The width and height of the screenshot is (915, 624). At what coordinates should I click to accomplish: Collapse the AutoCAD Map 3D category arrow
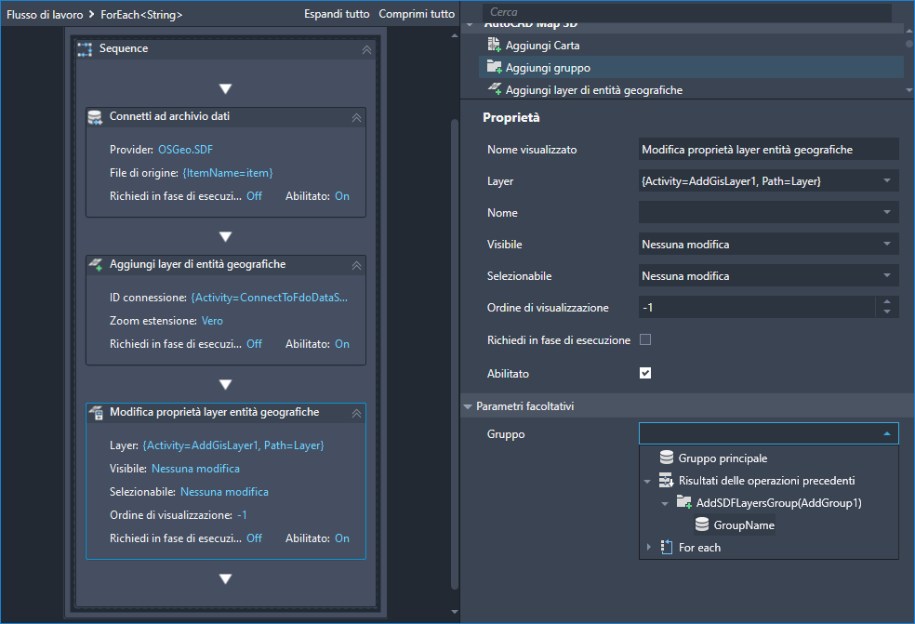tap(470, 25)
